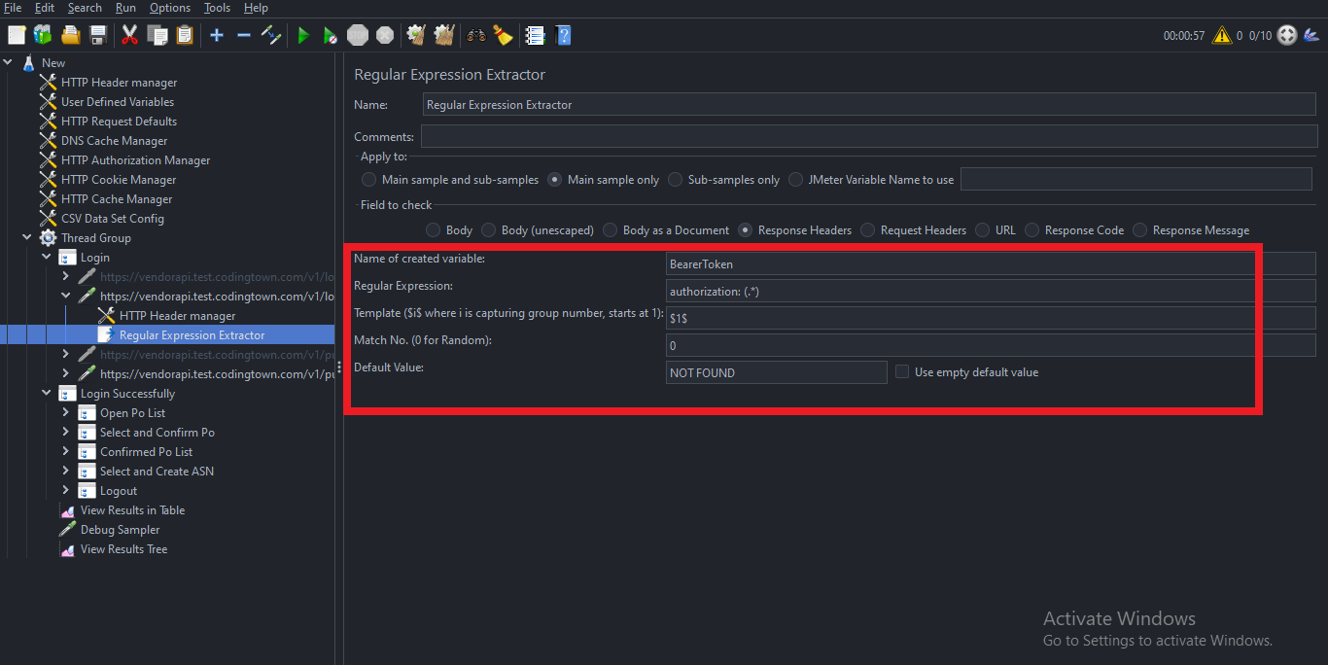Click the Open folder toolbar icon
1328x665 pixels.
pos(70,35)
